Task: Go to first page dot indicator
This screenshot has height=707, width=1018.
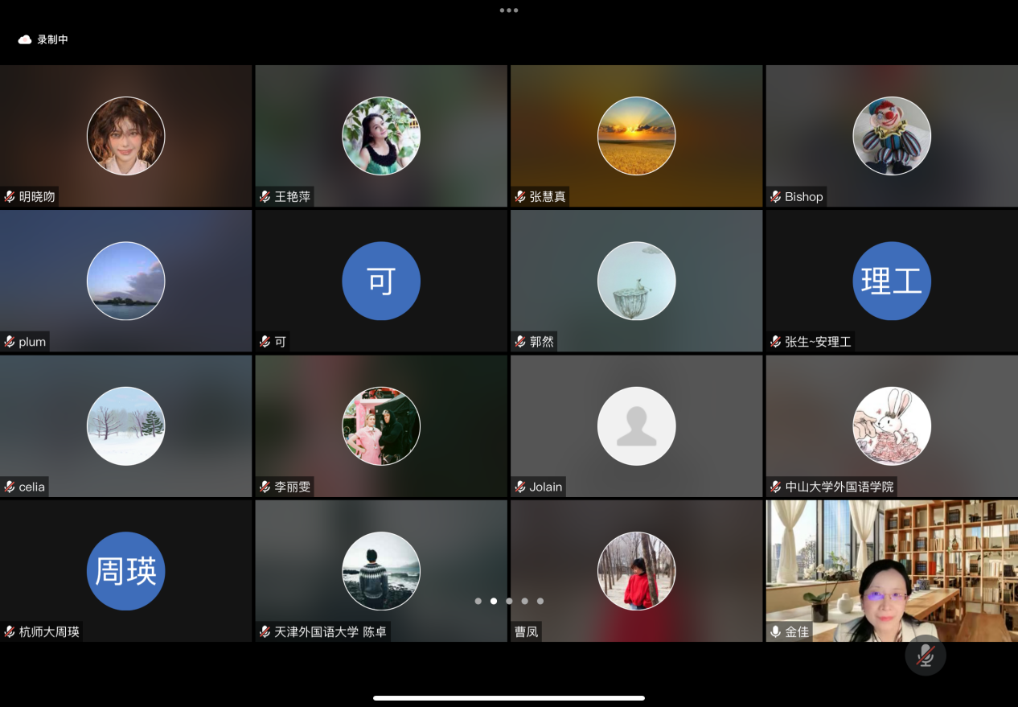Action: click(x=478, y=601)
